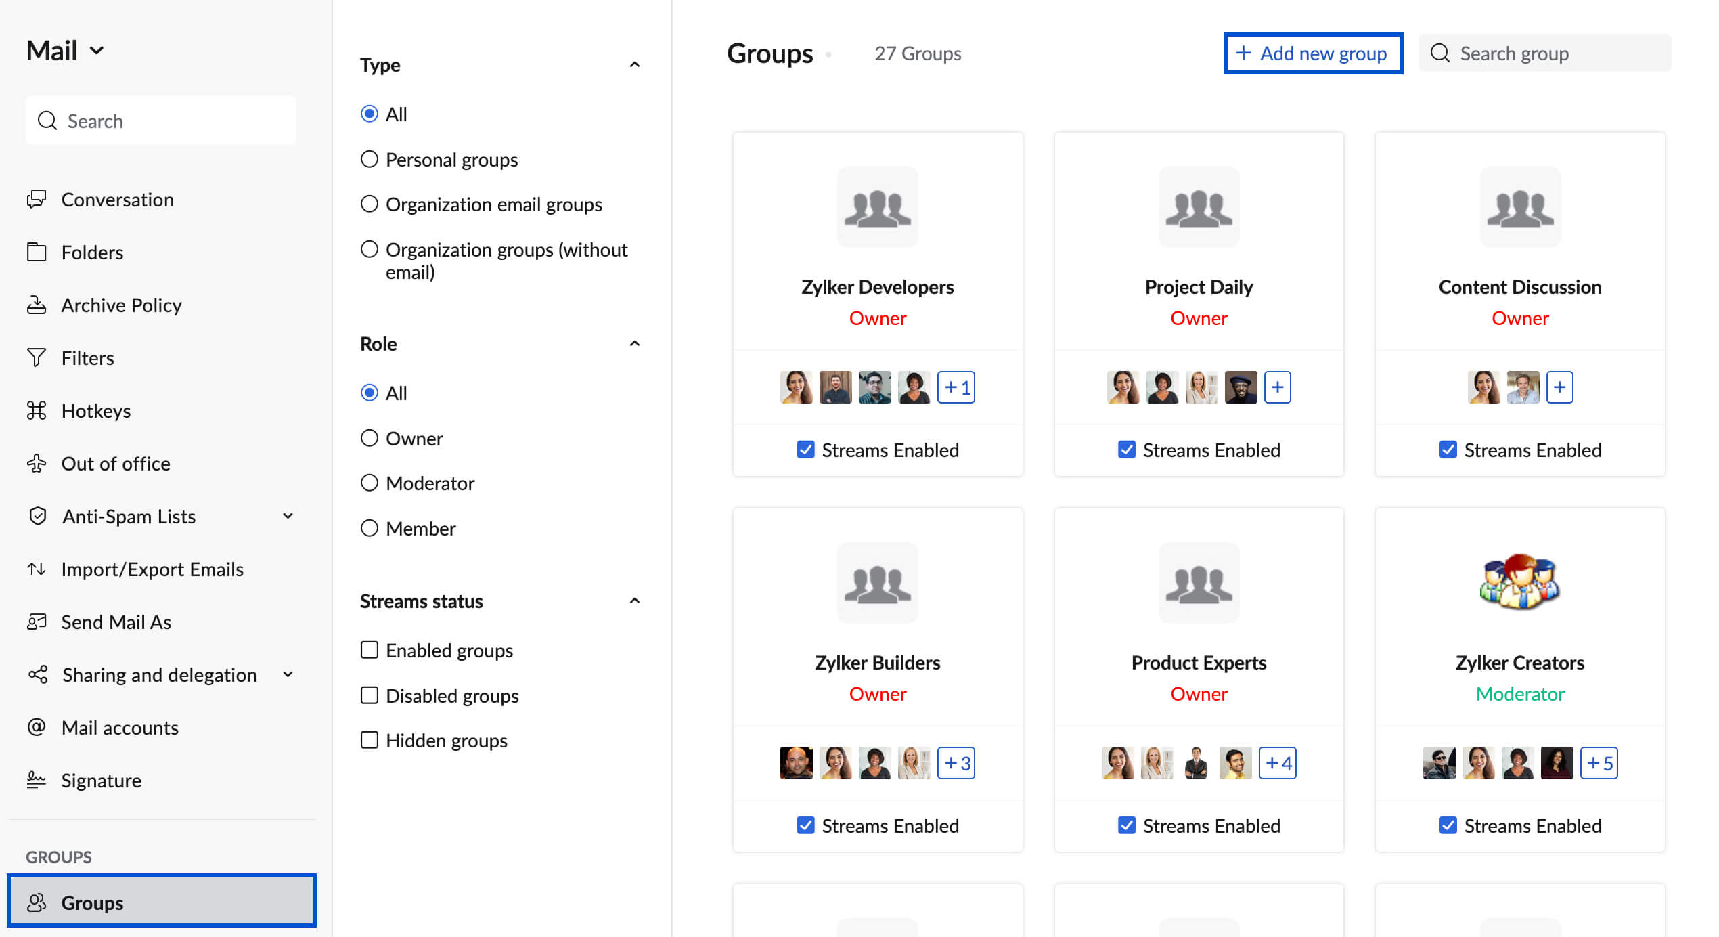Click add-member plus icon on Content Discussion
The width and height of the screenshot is (1719, 937).
pos(1559,387)
